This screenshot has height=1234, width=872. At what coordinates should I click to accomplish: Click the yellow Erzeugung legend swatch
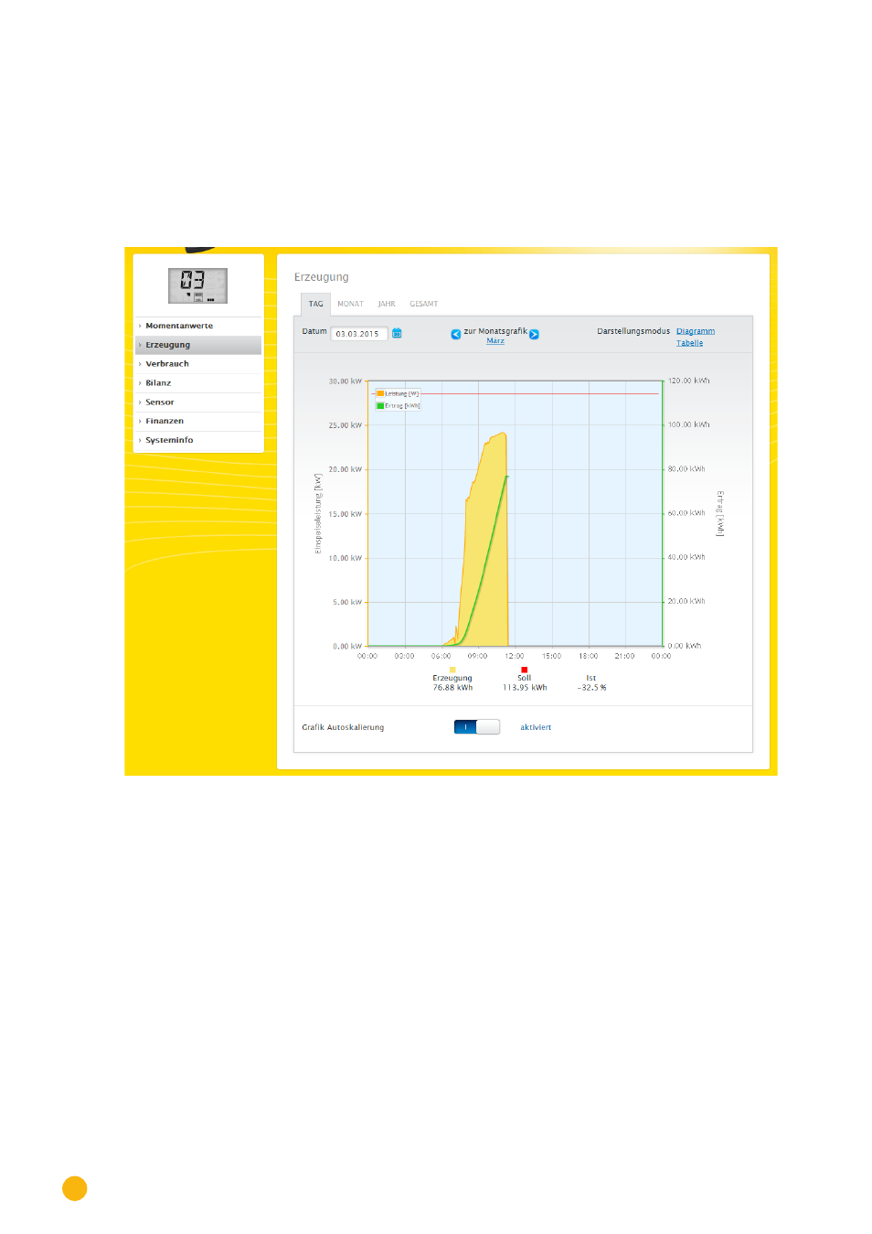click(452, 670)
